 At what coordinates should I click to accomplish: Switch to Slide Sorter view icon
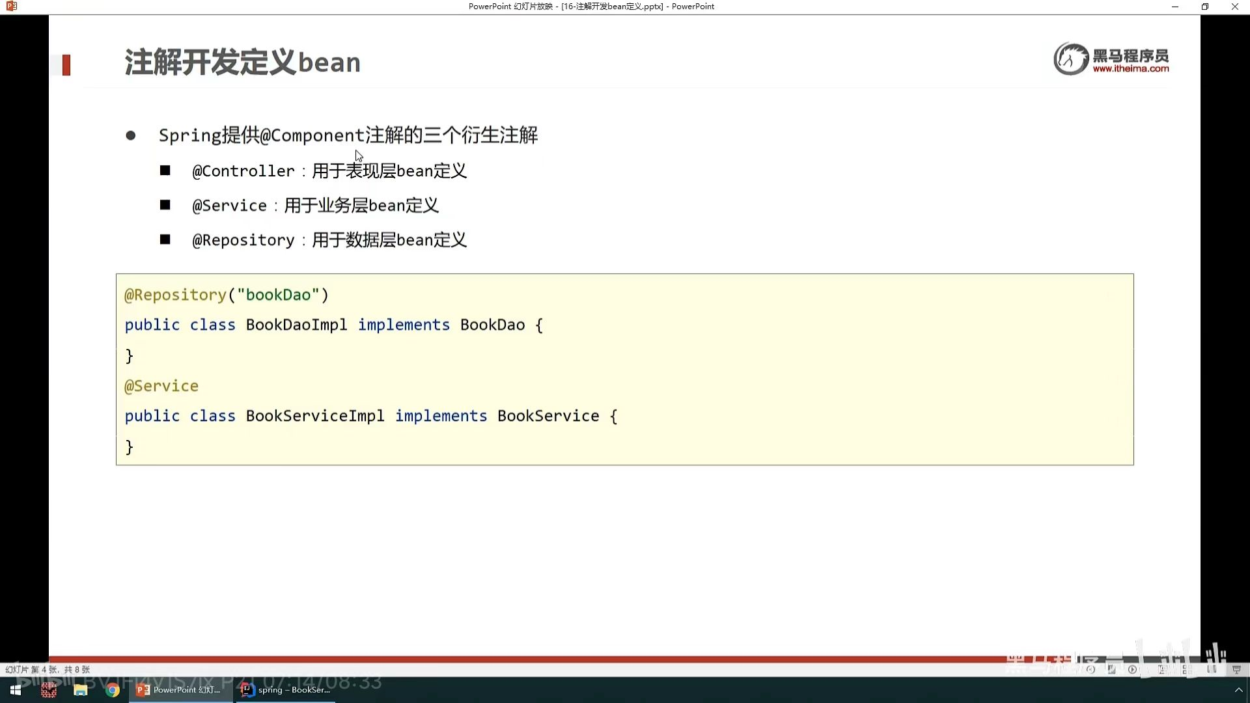(x=1187, y=669)
